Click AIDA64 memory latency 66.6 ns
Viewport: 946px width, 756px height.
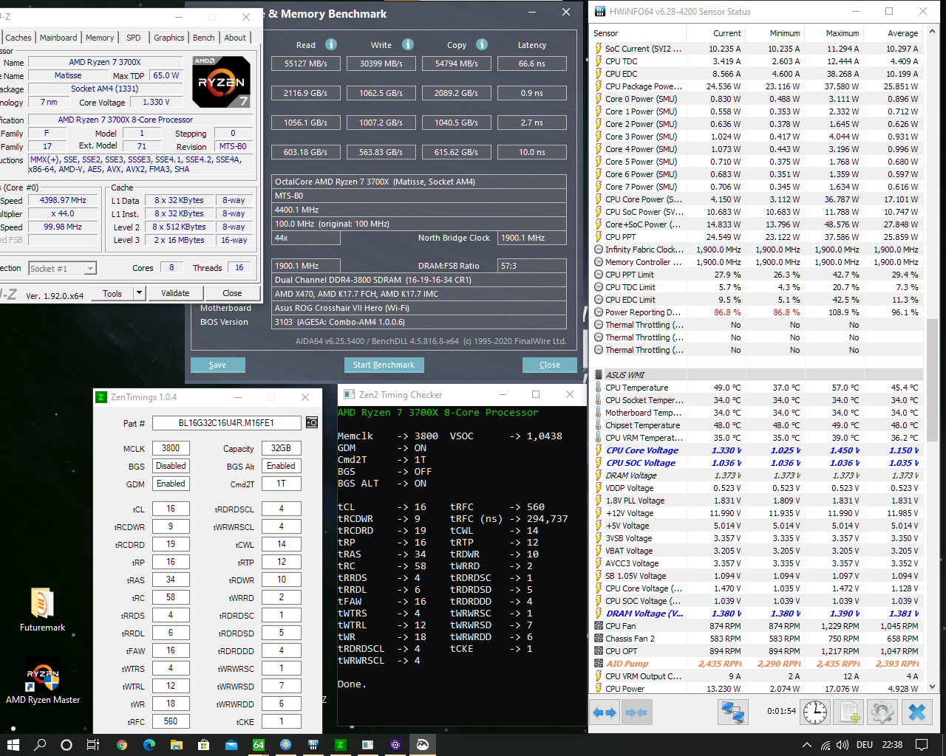pyautogui.click(x=532, y=63)
